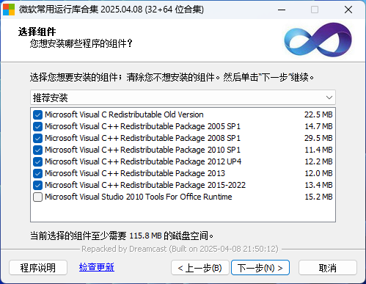Click the 取消 cancel button
Screen dimensions: 366x284
click(x=328, y=268)
